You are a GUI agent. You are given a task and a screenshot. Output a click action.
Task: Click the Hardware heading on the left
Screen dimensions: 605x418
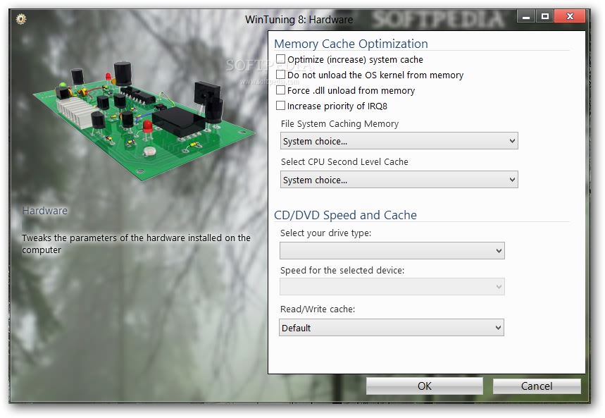point(45,211)
